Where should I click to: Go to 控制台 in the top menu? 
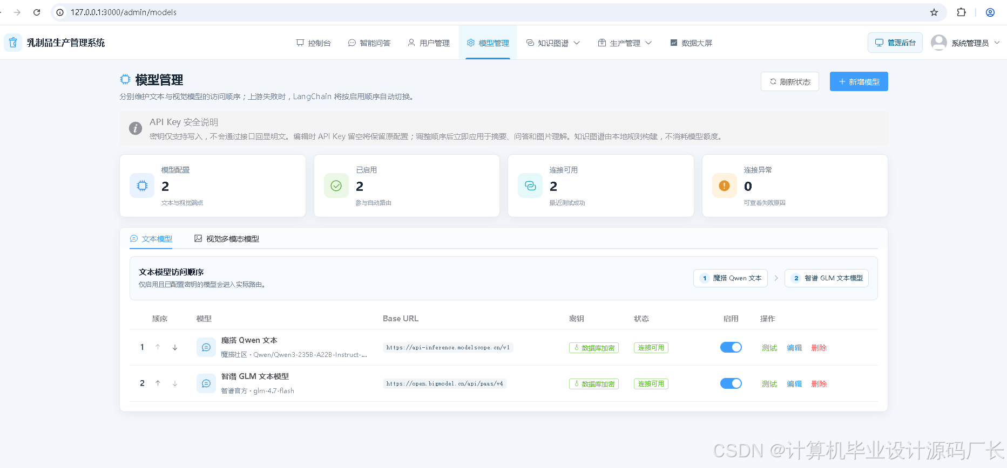(x=314, y=43)
